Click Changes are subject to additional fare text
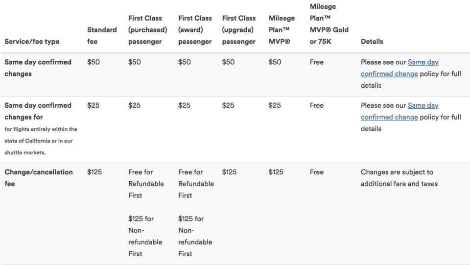This screenshot has height=265, width=470. pos(399,178)
